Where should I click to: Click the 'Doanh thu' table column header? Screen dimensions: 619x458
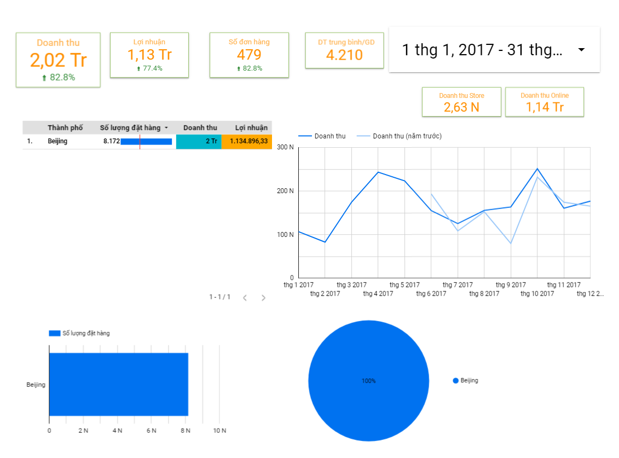(200, 127)
